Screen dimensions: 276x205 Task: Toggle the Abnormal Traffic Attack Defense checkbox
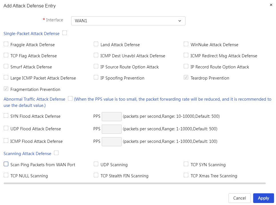(x=70, y=98)
